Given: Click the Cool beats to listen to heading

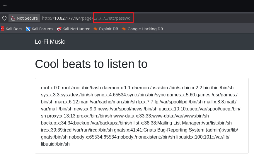Looking at the screenshot, I should [91, 64].
